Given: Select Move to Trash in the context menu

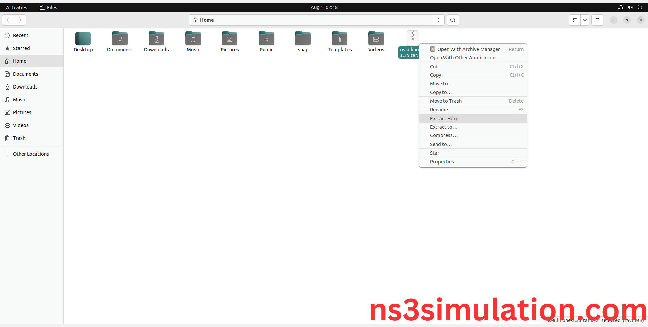Looking at the screenshot, I should [x=446, y=101].
